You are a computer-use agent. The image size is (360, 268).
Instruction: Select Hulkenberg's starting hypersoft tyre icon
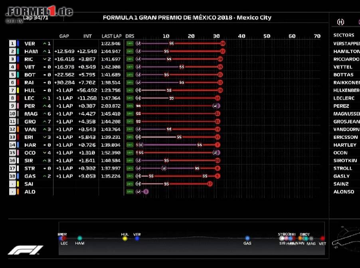[x=138, y=90]
